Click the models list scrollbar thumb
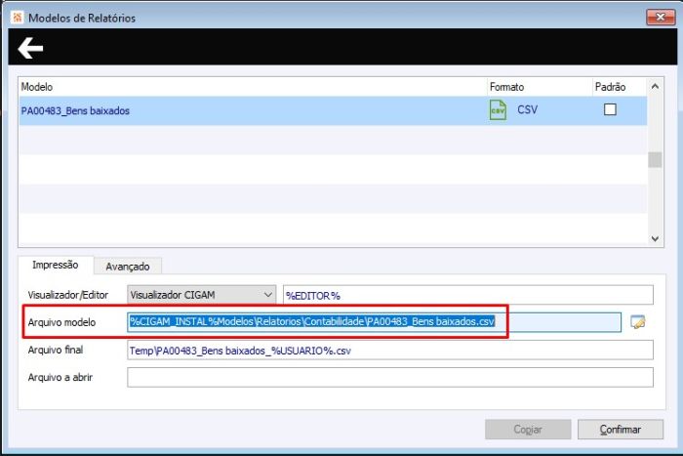This screenshot has width=683, height=456. coord(655,159)
